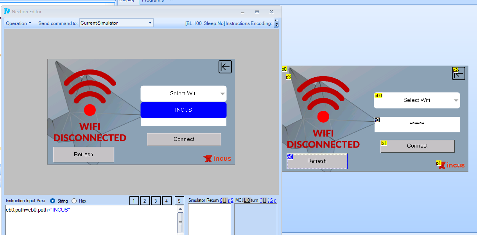
Task: Click the BL:100 Sleep:No status text
Action: tap(205, 23)
